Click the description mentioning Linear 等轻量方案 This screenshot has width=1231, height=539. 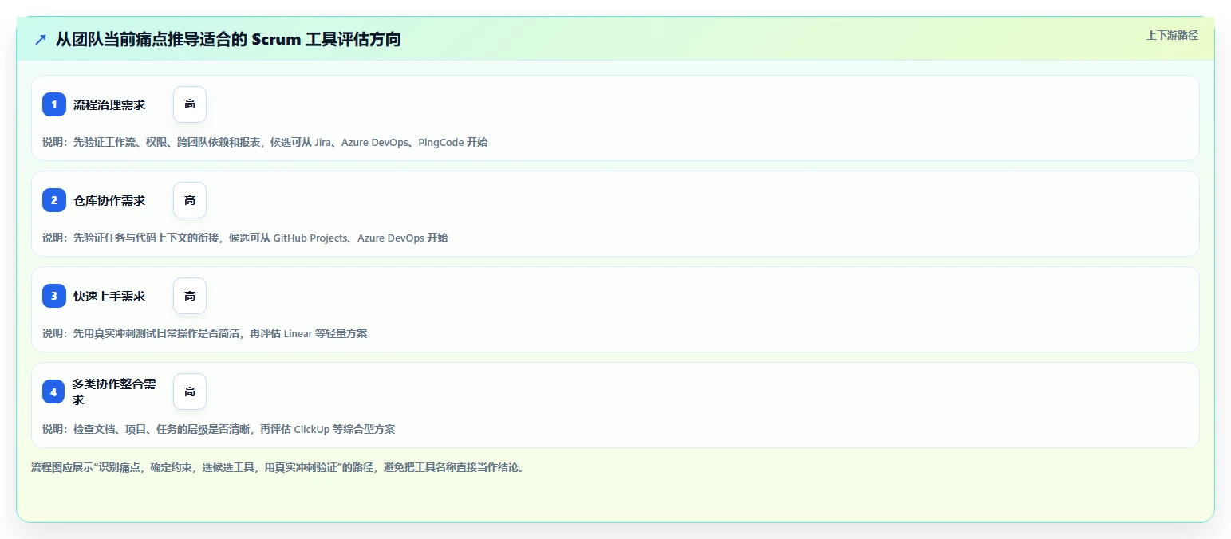tap(205, 333)
